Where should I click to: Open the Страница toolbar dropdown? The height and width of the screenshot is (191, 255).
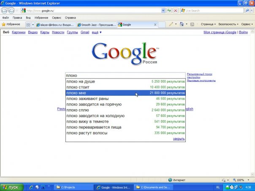(x=208, y=24)
